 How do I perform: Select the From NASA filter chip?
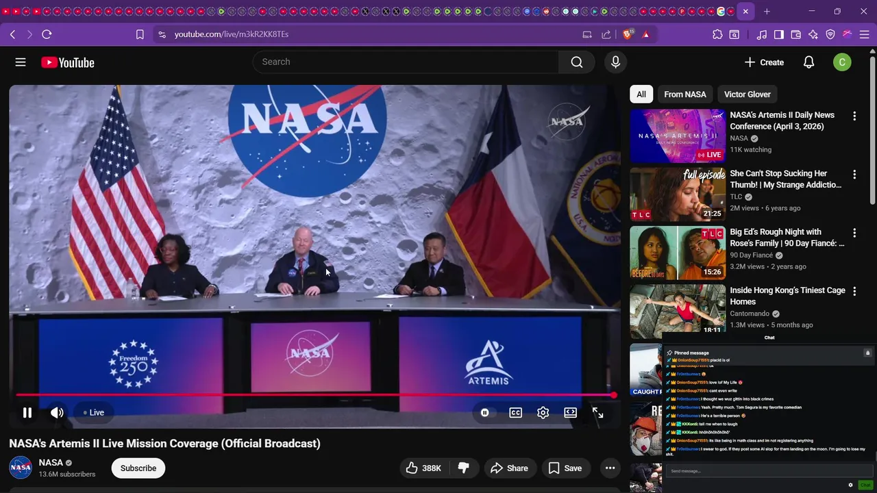point(685,94)
